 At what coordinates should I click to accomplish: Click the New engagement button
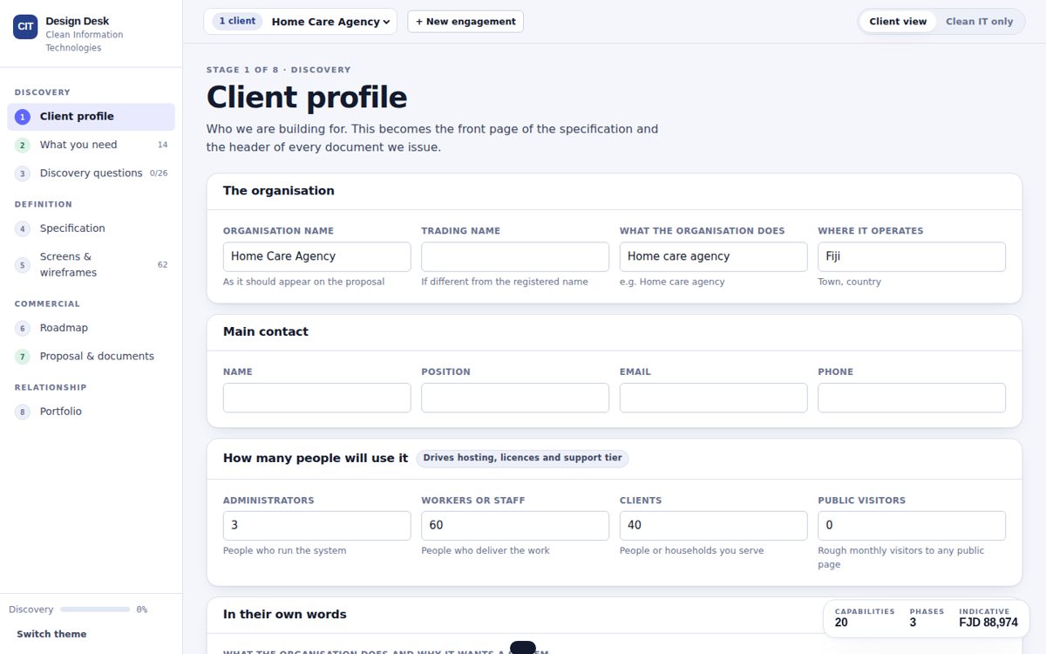465,22
